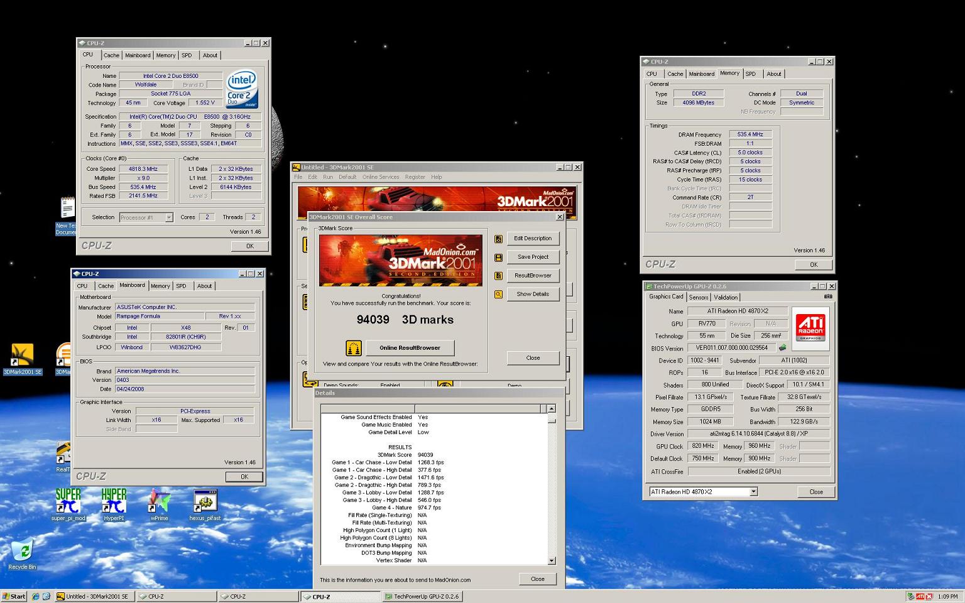Click OK in the Mainboard CPU-Z window

pyautogui.click(x=244, y=477)
